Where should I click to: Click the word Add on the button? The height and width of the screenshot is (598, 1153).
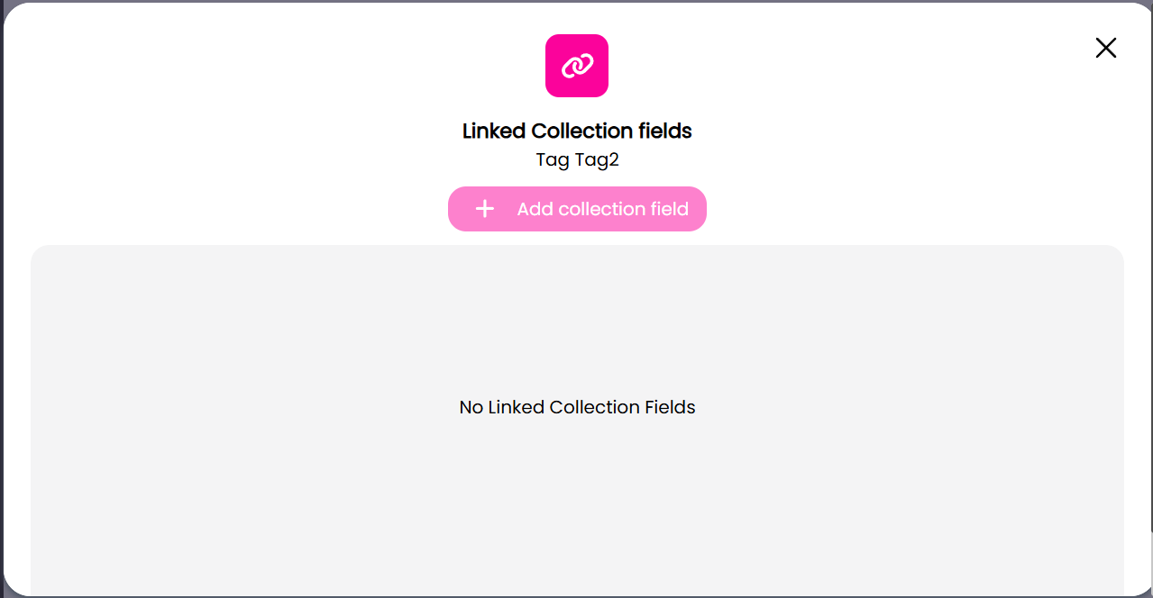pyautogui.click(x=535, y=209)
